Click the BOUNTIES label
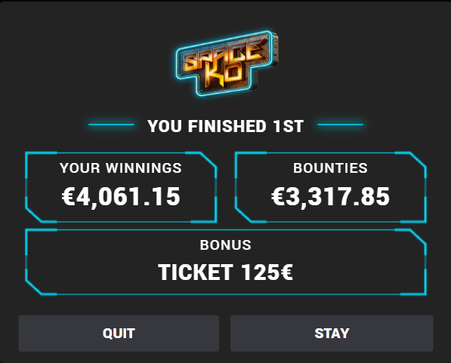The width and height of the screenshot is (451, 363). 330,168
